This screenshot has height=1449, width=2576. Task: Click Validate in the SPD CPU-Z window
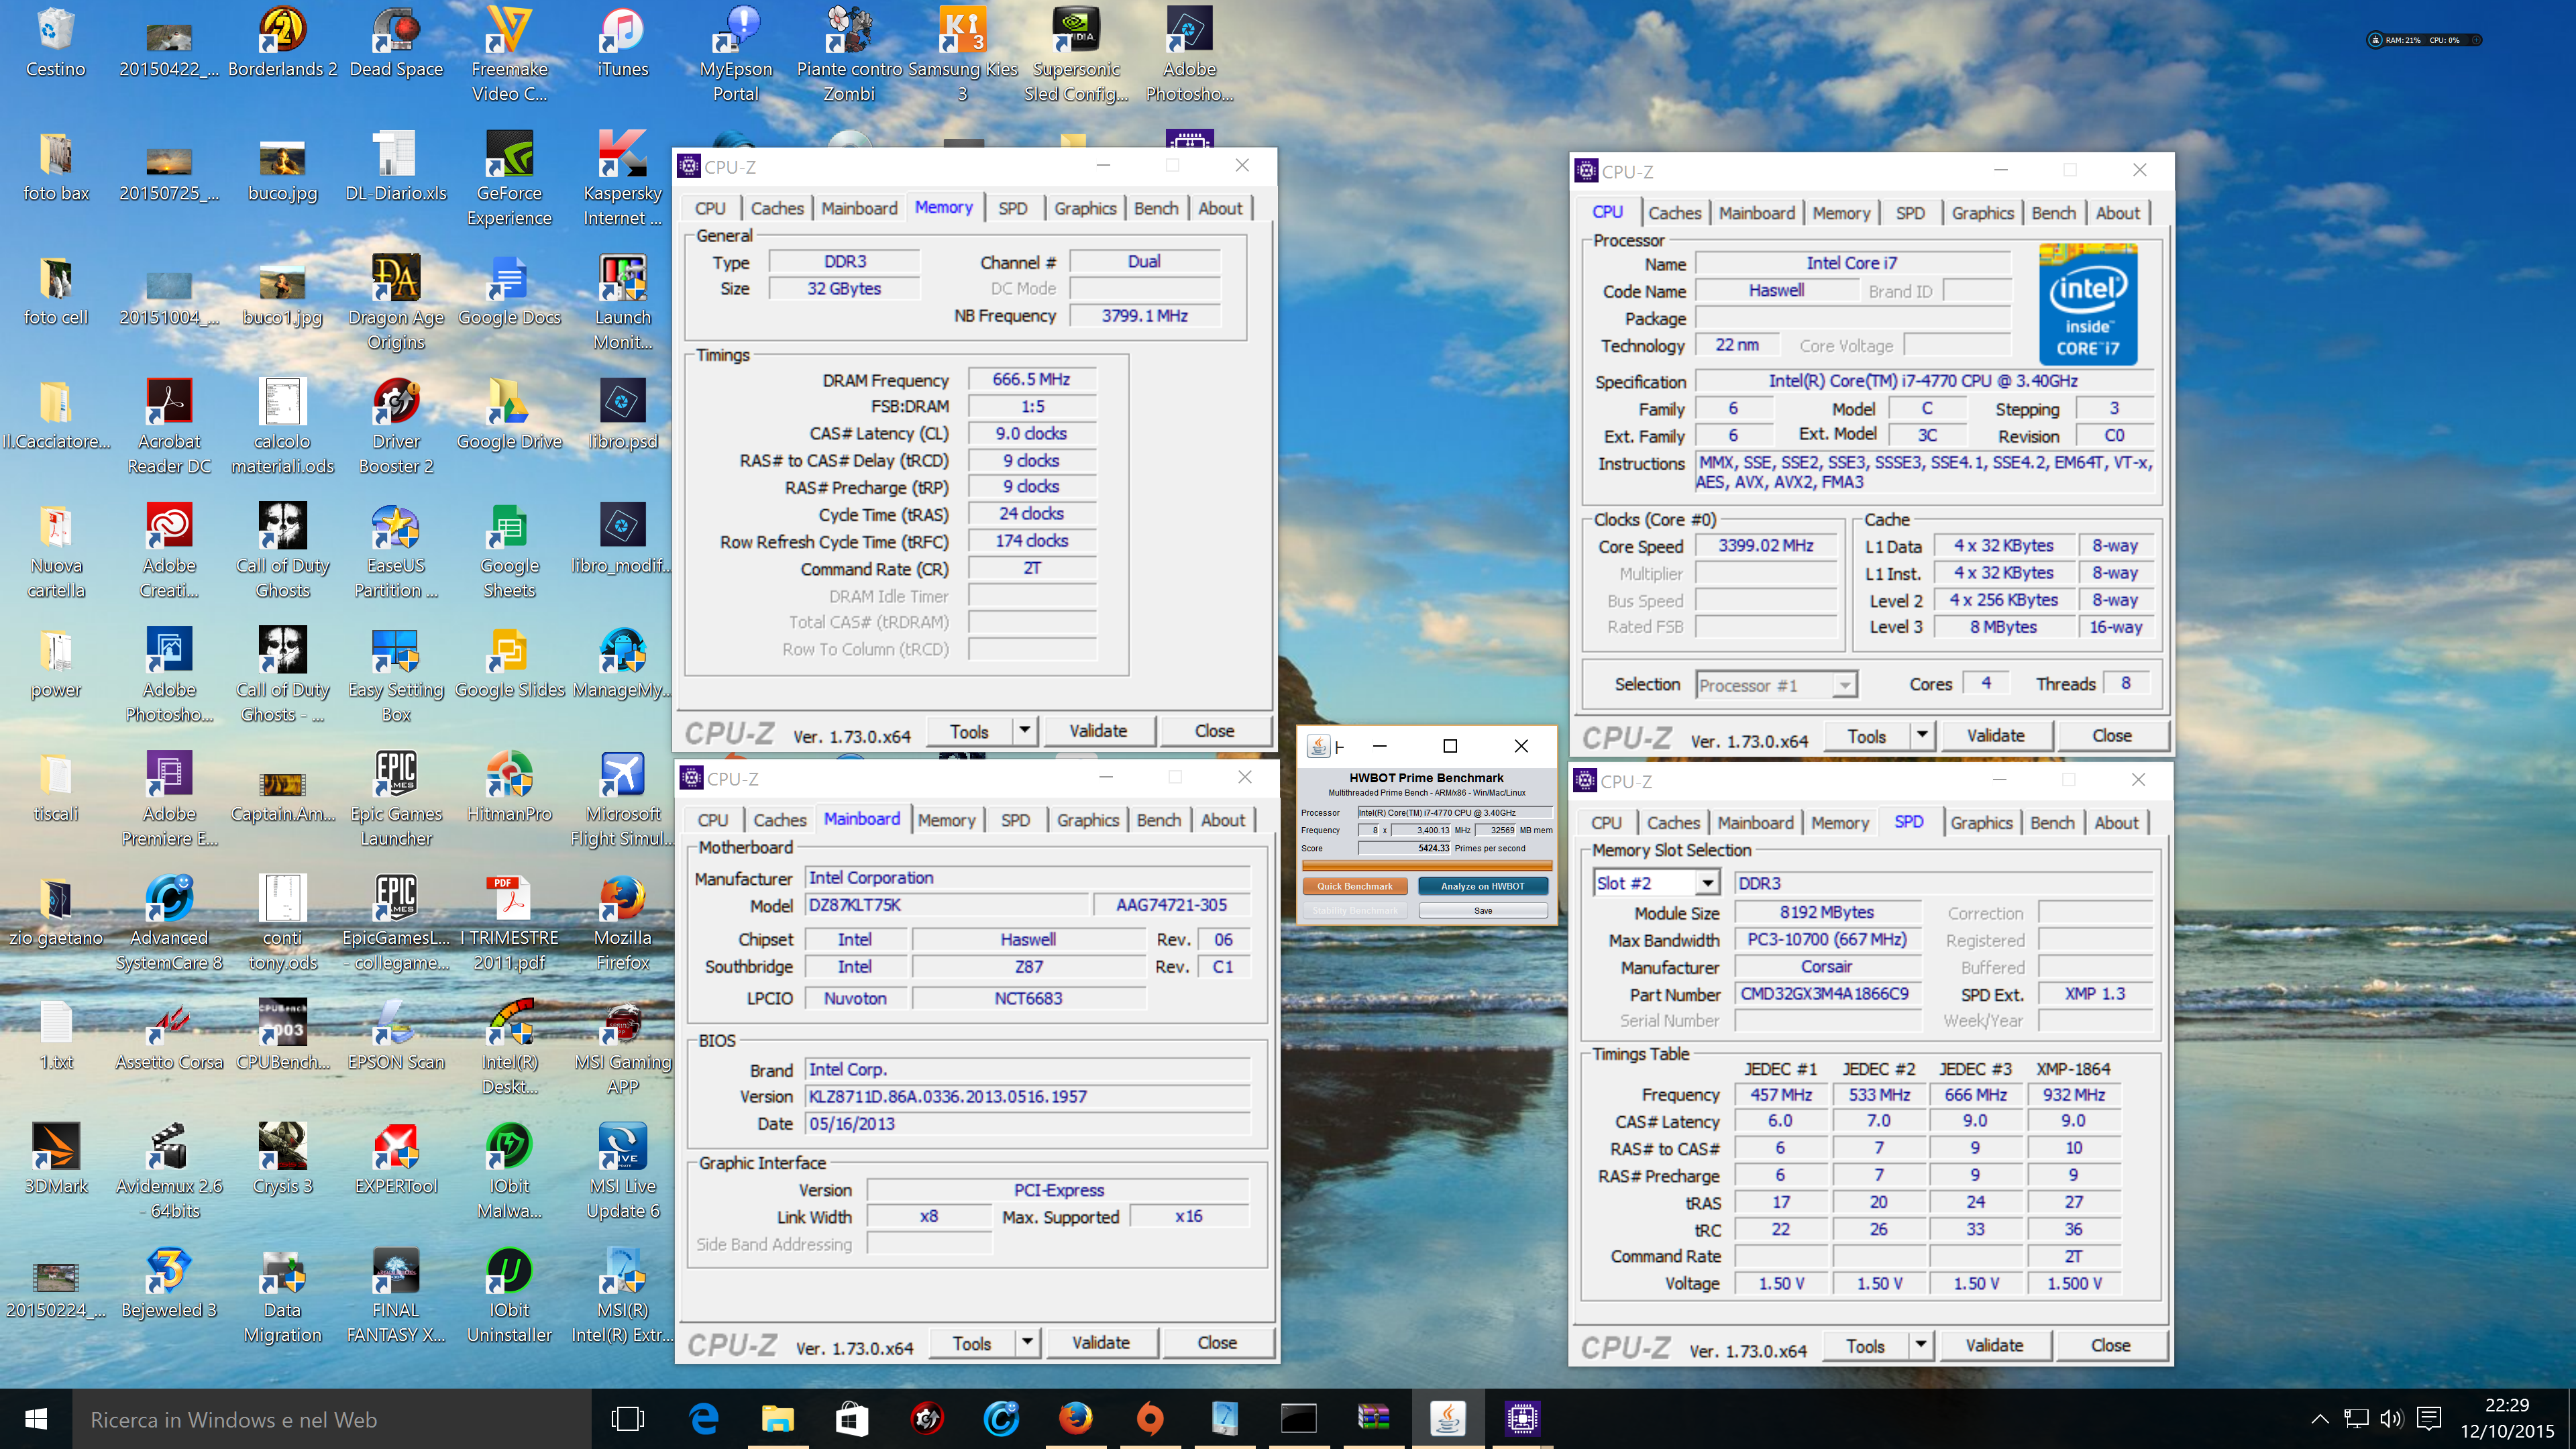pos(1994,1345)
